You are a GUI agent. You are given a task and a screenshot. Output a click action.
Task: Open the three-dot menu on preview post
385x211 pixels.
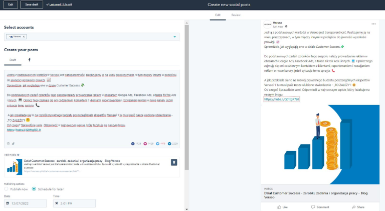click(x=373, y=24)
